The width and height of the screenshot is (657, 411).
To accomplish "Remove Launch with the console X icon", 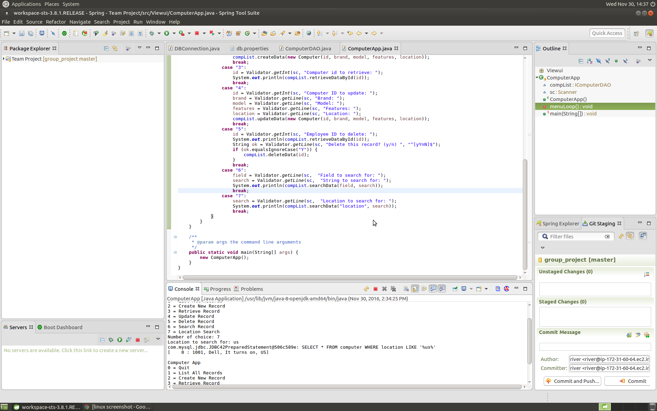I will 384,289.
